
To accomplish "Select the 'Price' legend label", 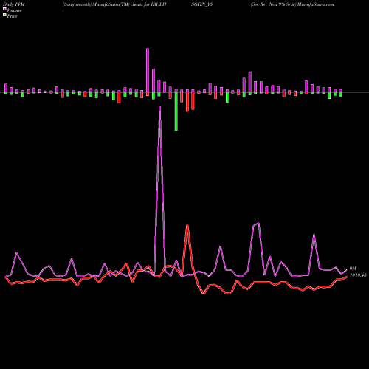I will pyautogui.click(x=12, y=16).
